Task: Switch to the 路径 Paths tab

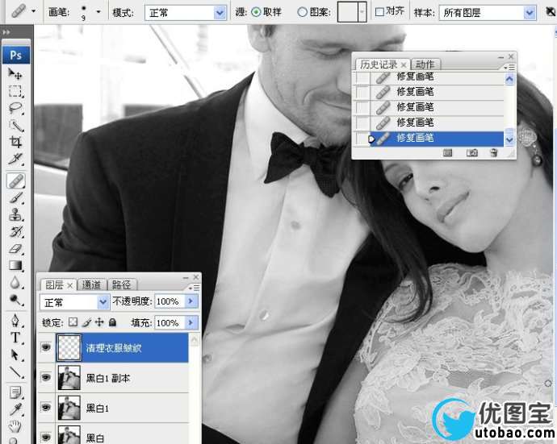Action: point(121,284)
